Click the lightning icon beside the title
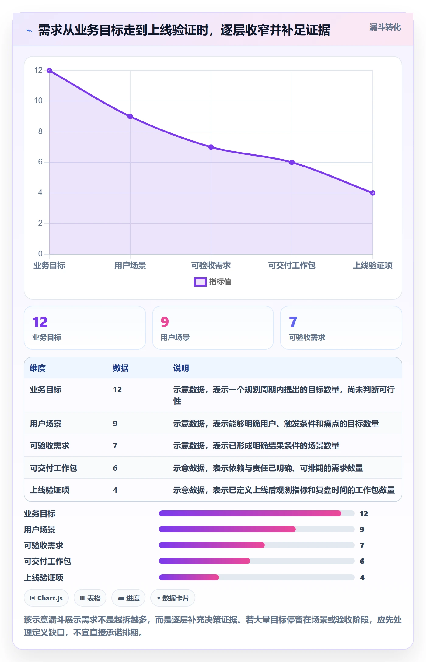426x662 pixels. coord(29,30)
